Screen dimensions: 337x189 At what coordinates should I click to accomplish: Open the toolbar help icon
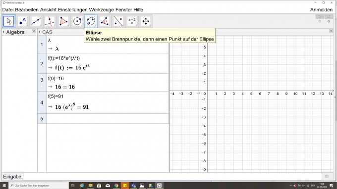coord(320,21)
